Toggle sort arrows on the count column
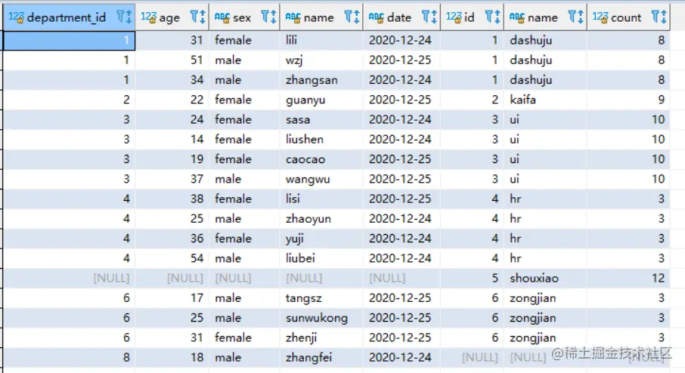The image size is (685, 373). pos(664,17)
